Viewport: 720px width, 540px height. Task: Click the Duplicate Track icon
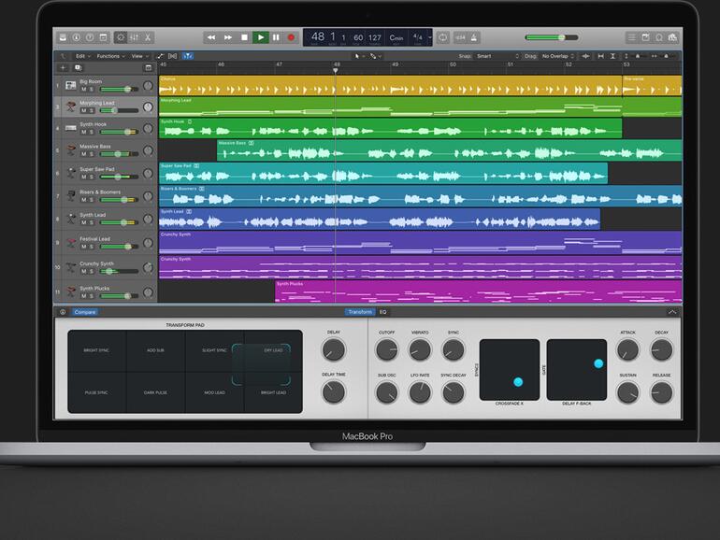[x=78, y=68]
